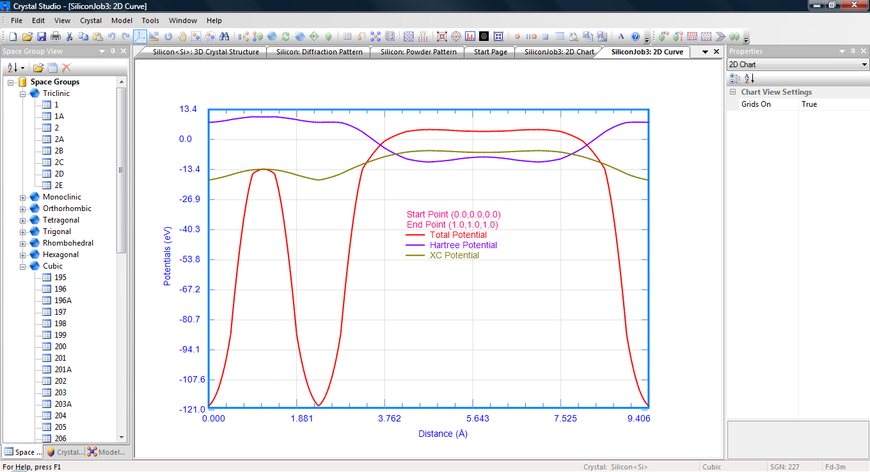Image resolution: width=870 pixels, height=472 pixels.
Task: Click the space group tree vertical scrollbar
Action: coord(122,169)
